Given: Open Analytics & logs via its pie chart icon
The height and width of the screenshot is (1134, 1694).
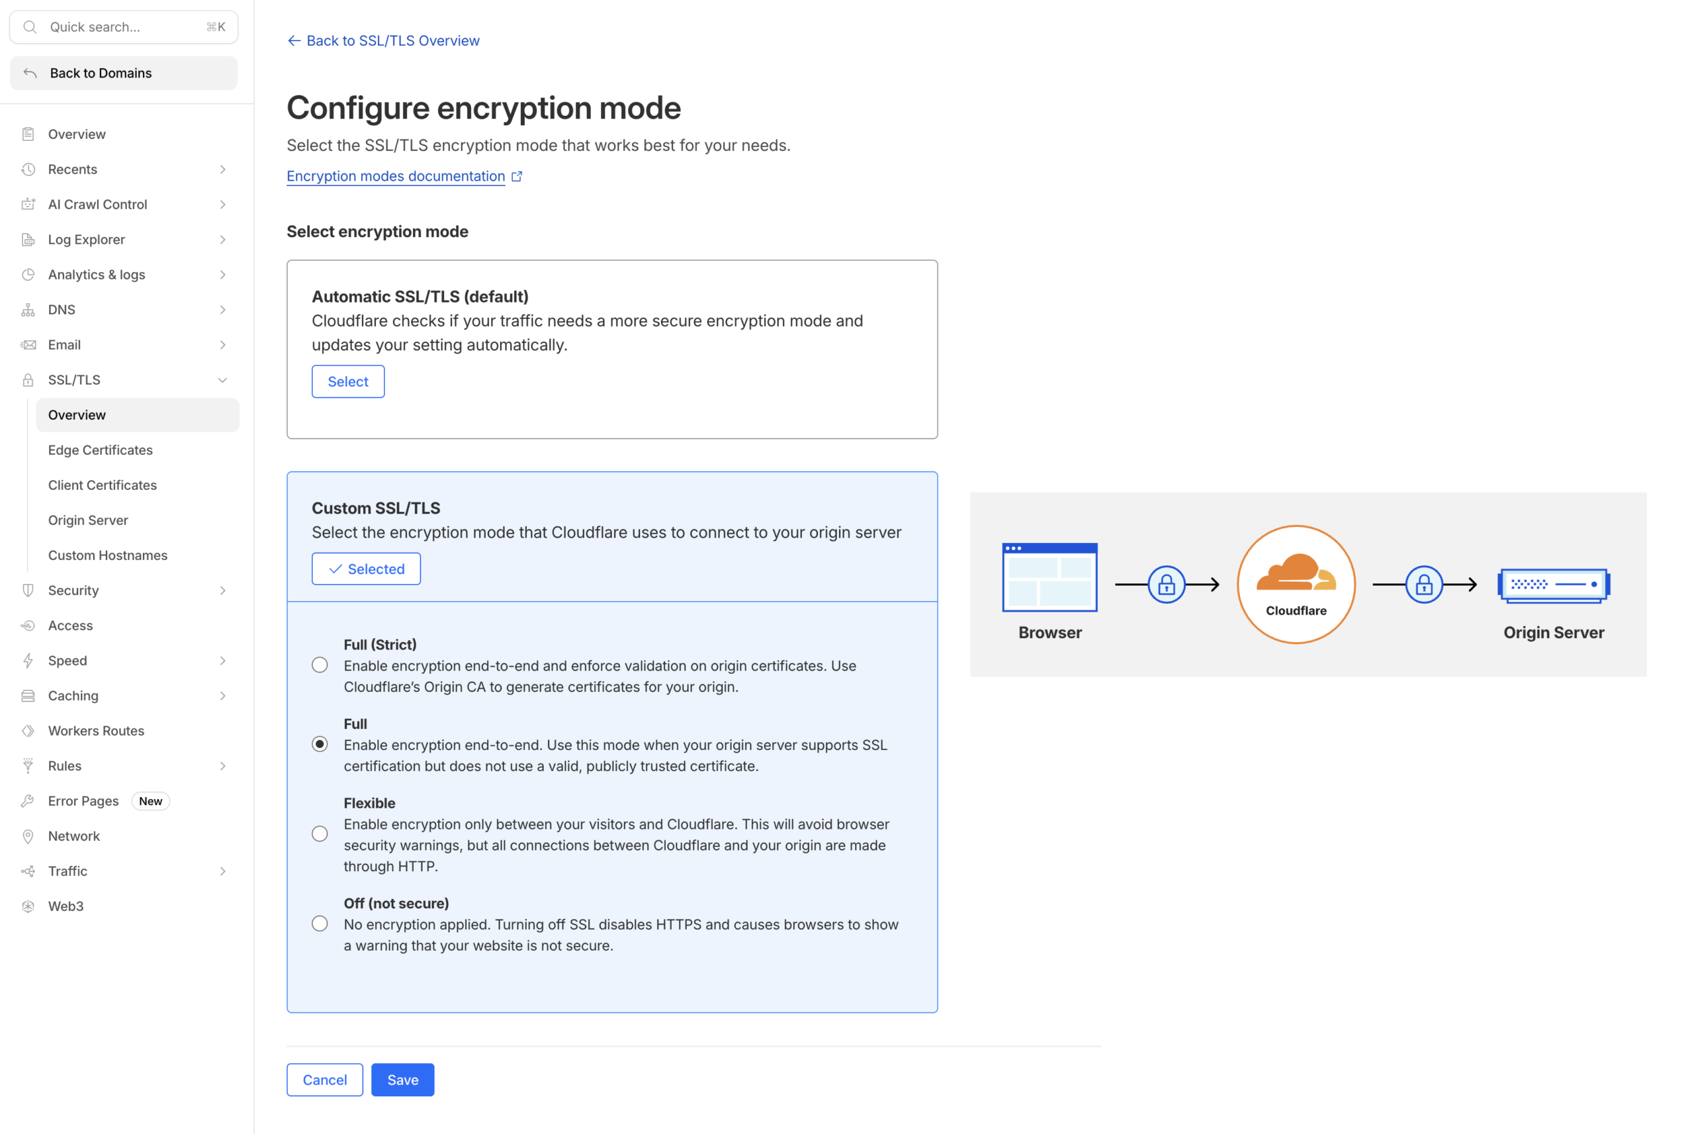Looking at the screenshot, I should [28, 274].
